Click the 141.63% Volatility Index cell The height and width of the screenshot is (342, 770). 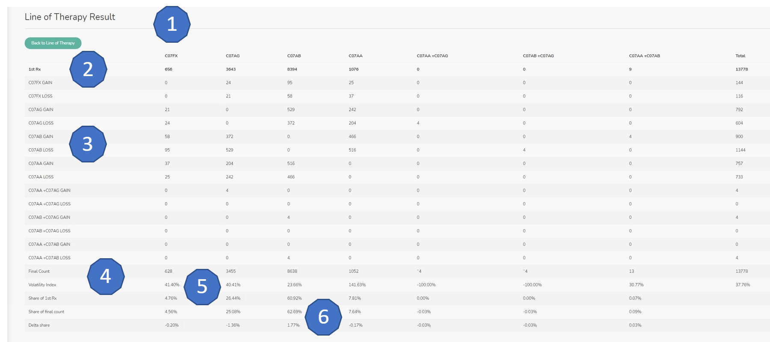(x=357, y=285)
